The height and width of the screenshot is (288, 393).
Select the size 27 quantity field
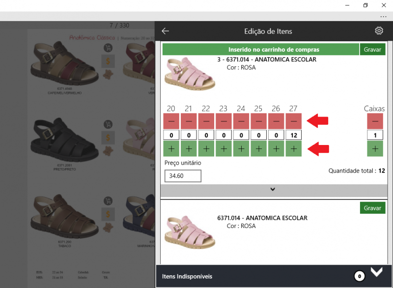click(x=293, y=135)
